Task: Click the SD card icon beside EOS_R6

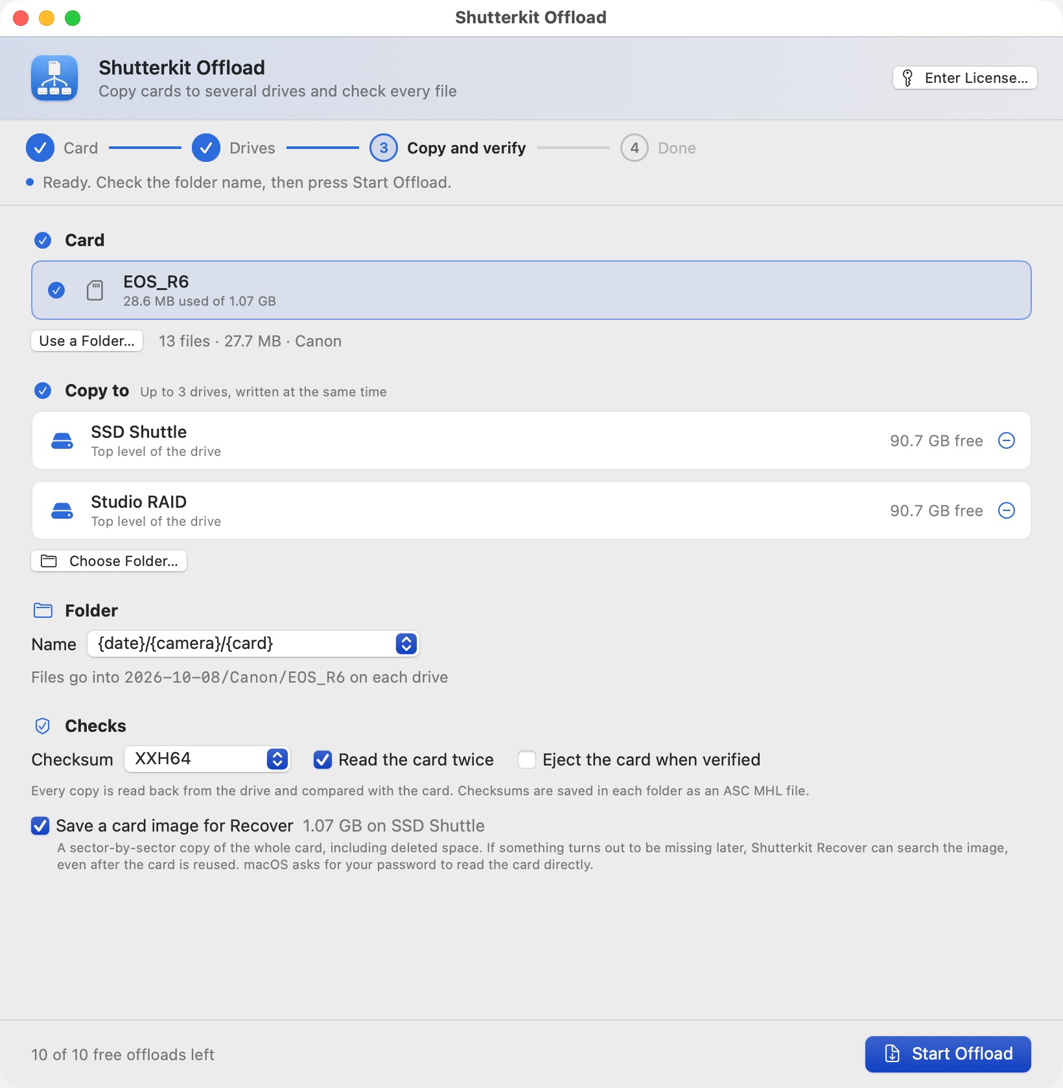Action: 95,290
